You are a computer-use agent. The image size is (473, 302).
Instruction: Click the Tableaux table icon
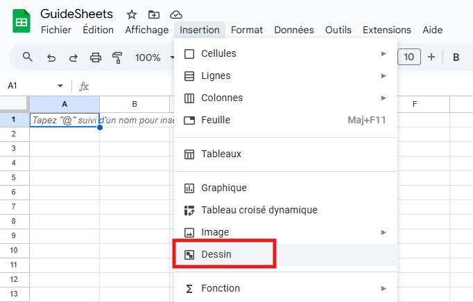tap(189, 154)
